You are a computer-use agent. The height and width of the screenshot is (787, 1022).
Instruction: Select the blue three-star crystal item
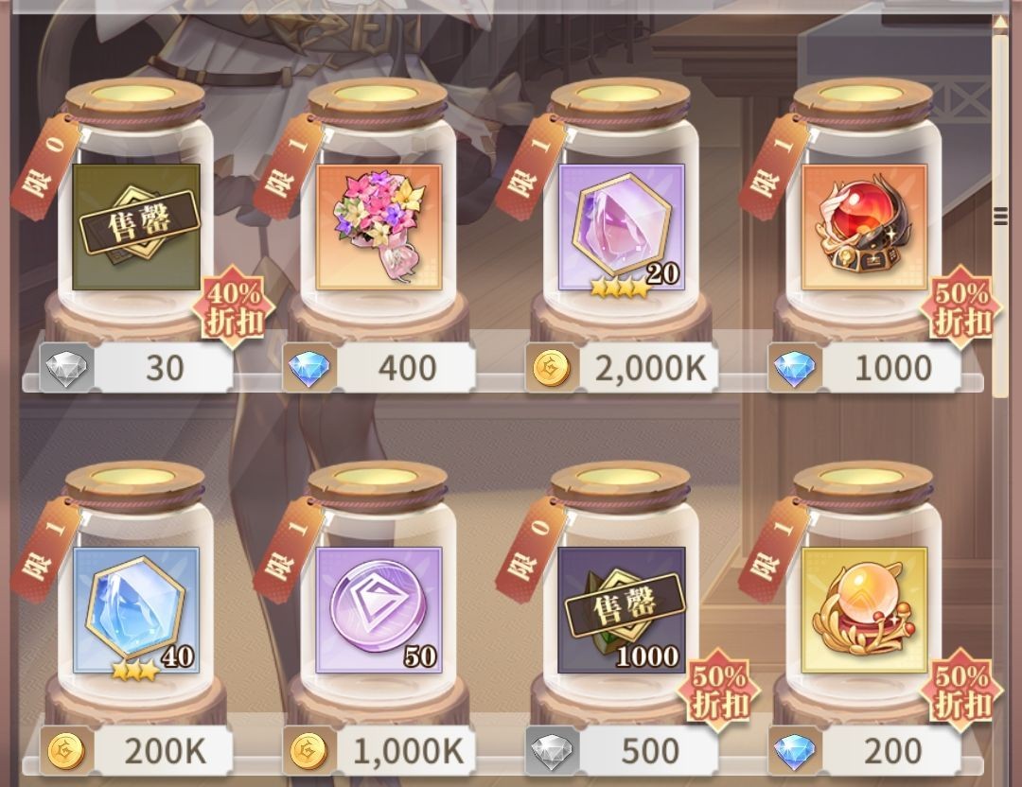tap(136, 610)
